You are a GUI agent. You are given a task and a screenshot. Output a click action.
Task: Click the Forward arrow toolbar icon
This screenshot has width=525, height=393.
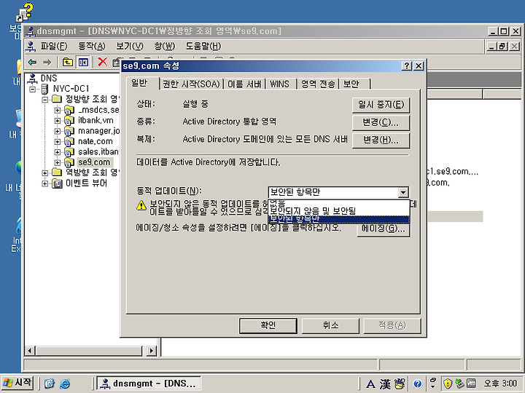(x=47, y=62)
